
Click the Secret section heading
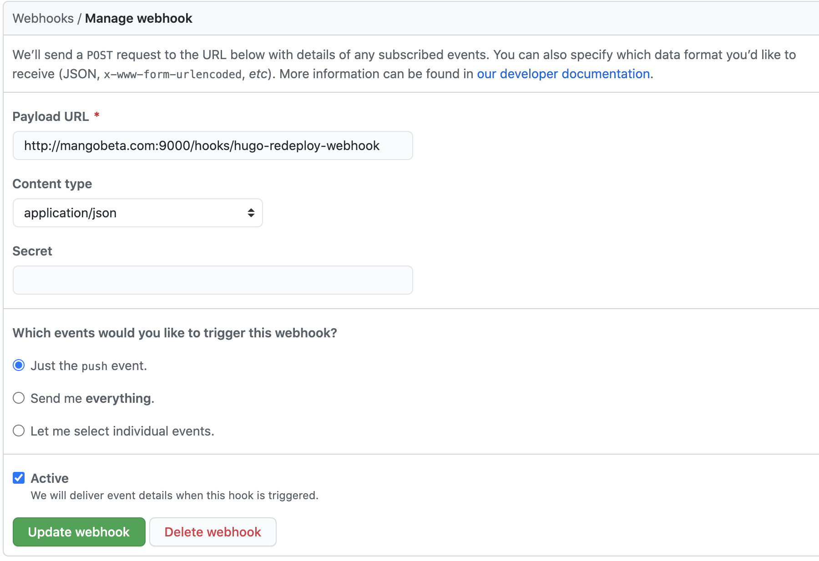(32, 251)
